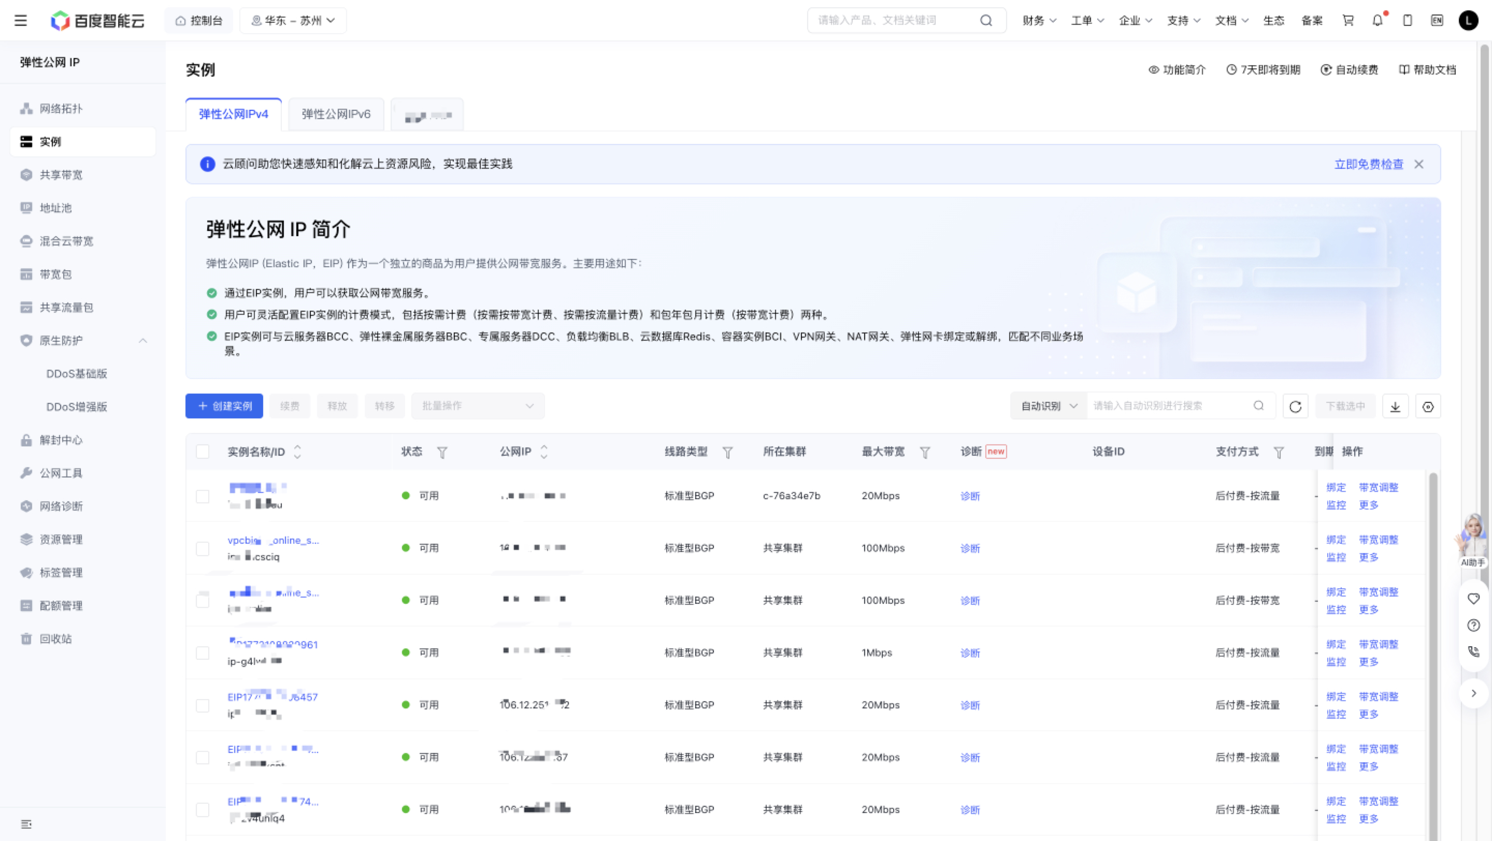Viewport: 1492px width, 841px height.
Task: Open the shopping cart icon
Action: (1348, 21)
